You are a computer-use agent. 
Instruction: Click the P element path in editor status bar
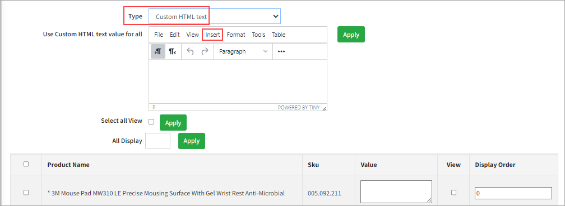[x=154, y=107]
